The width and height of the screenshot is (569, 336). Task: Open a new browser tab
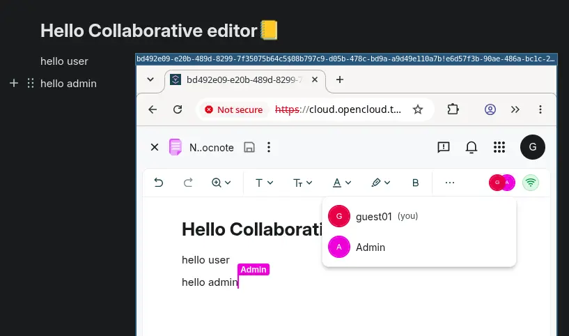pyautogui.click(x=340, y=79)
